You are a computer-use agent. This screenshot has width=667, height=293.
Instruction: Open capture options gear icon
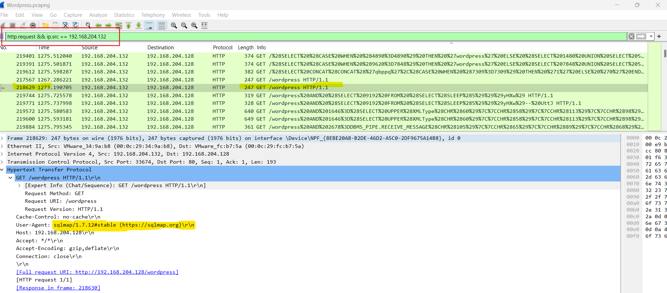coord(33,25)
